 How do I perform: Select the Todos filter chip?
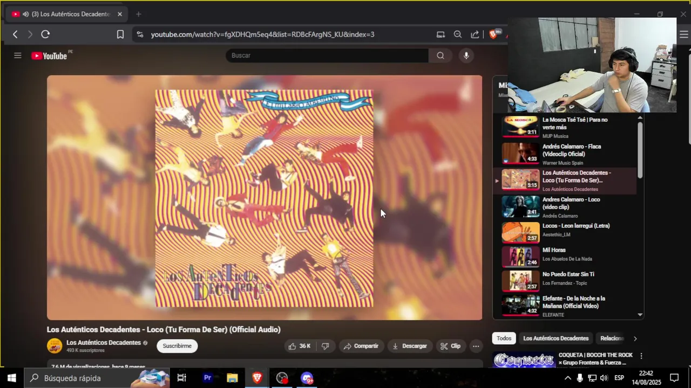pos(504,338)
